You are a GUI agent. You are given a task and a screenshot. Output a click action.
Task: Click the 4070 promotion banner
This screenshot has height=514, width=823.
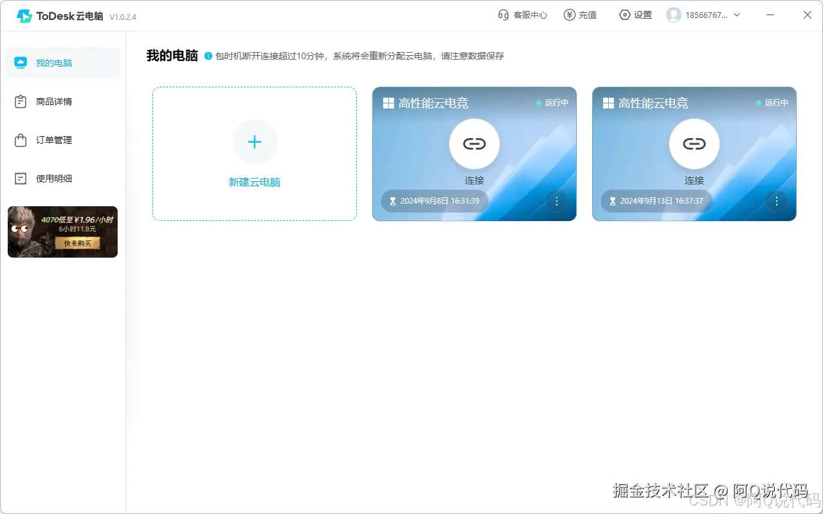pyautogui.click(x=62, y=232)
